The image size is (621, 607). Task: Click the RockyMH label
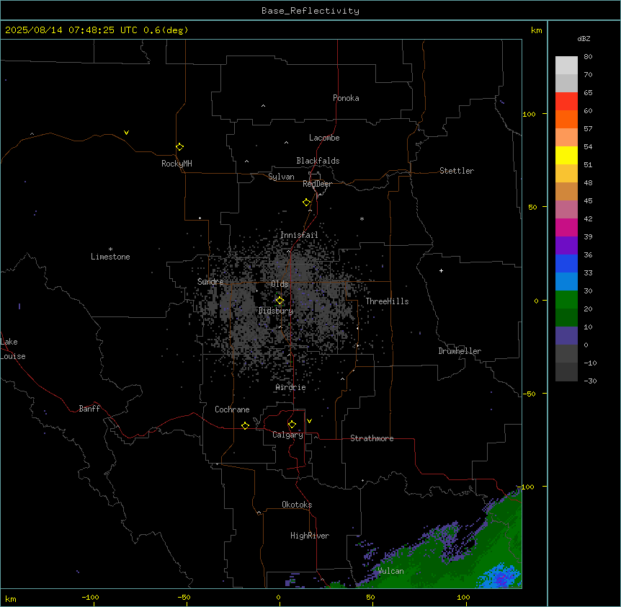(177, 164)
